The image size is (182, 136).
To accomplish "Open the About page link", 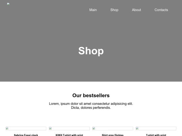I will point(136,10).
